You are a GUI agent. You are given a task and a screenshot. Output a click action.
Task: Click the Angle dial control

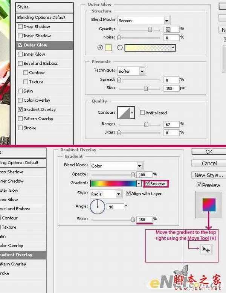click(x=97, y=206)
